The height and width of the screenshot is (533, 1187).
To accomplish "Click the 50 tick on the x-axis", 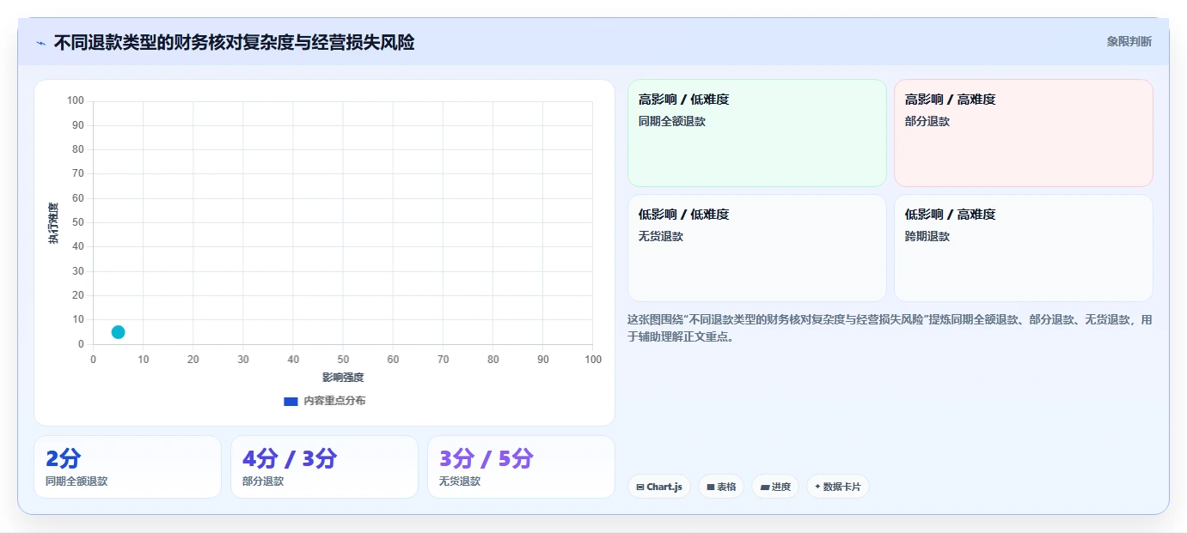I will [x=343, y=360].
